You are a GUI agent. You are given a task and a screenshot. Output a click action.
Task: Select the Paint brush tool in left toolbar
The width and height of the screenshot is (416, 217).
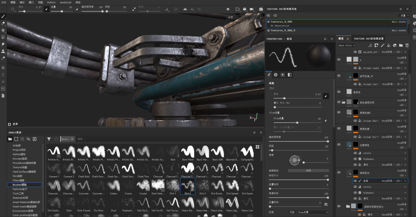tap(3, 17)
